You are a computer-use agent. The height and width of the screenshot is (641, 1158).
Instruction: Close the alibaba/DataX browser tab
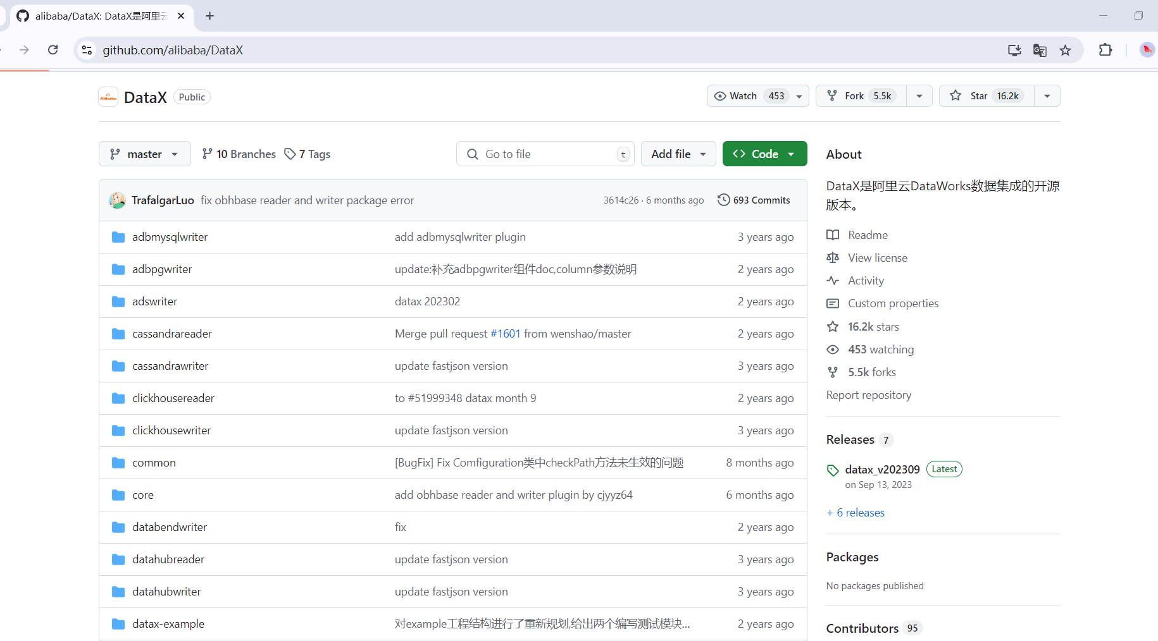point(181,16)
